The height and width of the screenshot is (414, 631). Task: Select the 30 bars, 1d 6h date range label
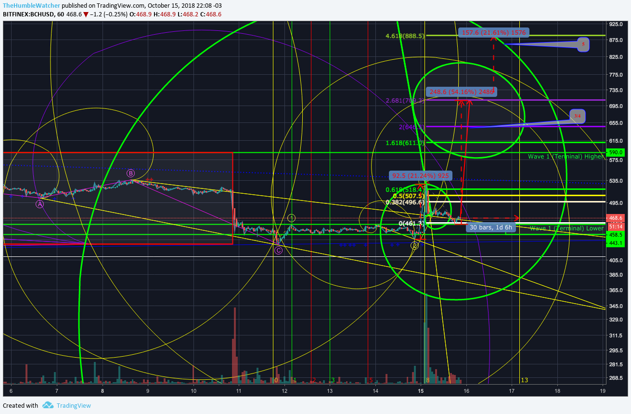pyautogui.click(x=491, y=227)
